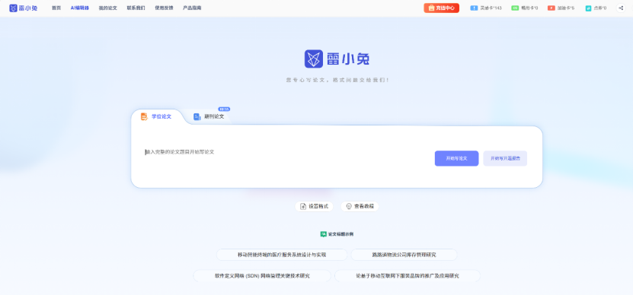This screenshot has height=295, width=633.
Task: Click the BETA badge above 期刊论文
Action: 224,109
